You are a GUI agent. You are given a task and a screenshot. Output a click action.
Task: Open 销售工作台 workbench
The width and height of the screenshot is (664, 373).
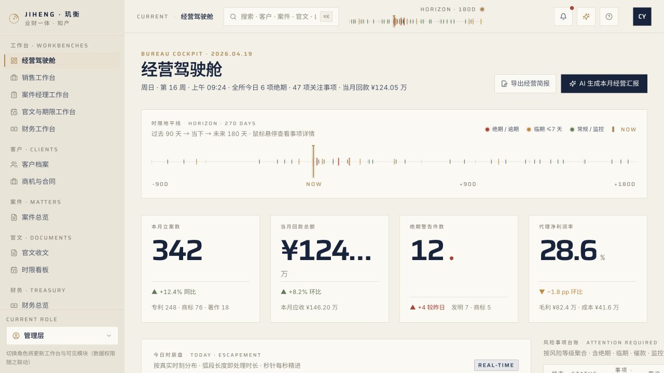(x=62, y=78)
